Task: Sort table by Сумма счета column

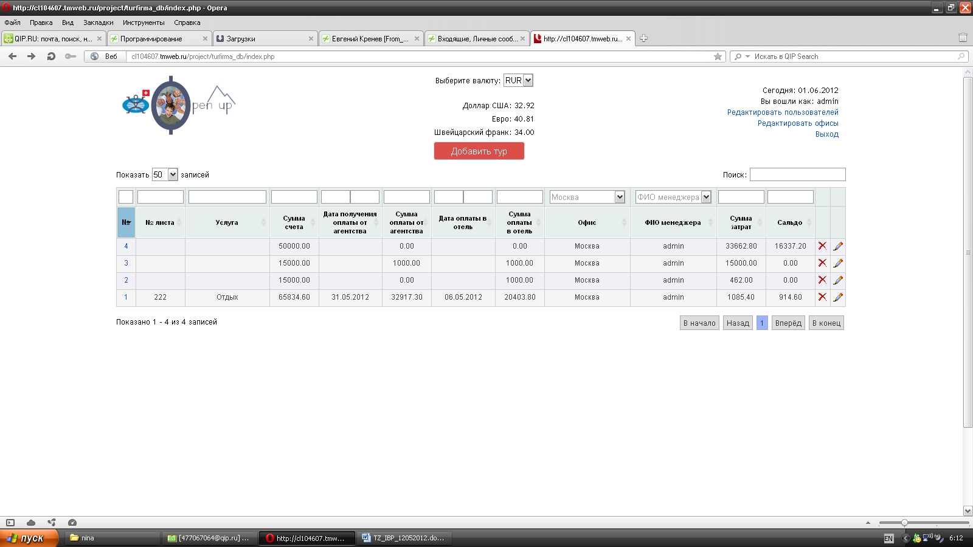Action: [x=294, y=222]
